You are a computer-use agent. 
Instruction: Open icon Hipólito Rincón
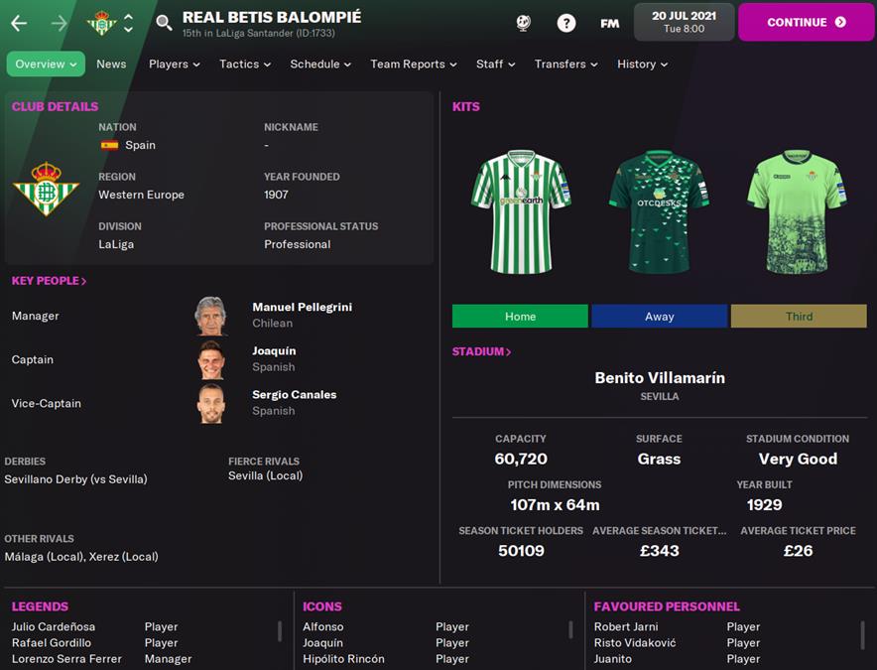(343, 659)
